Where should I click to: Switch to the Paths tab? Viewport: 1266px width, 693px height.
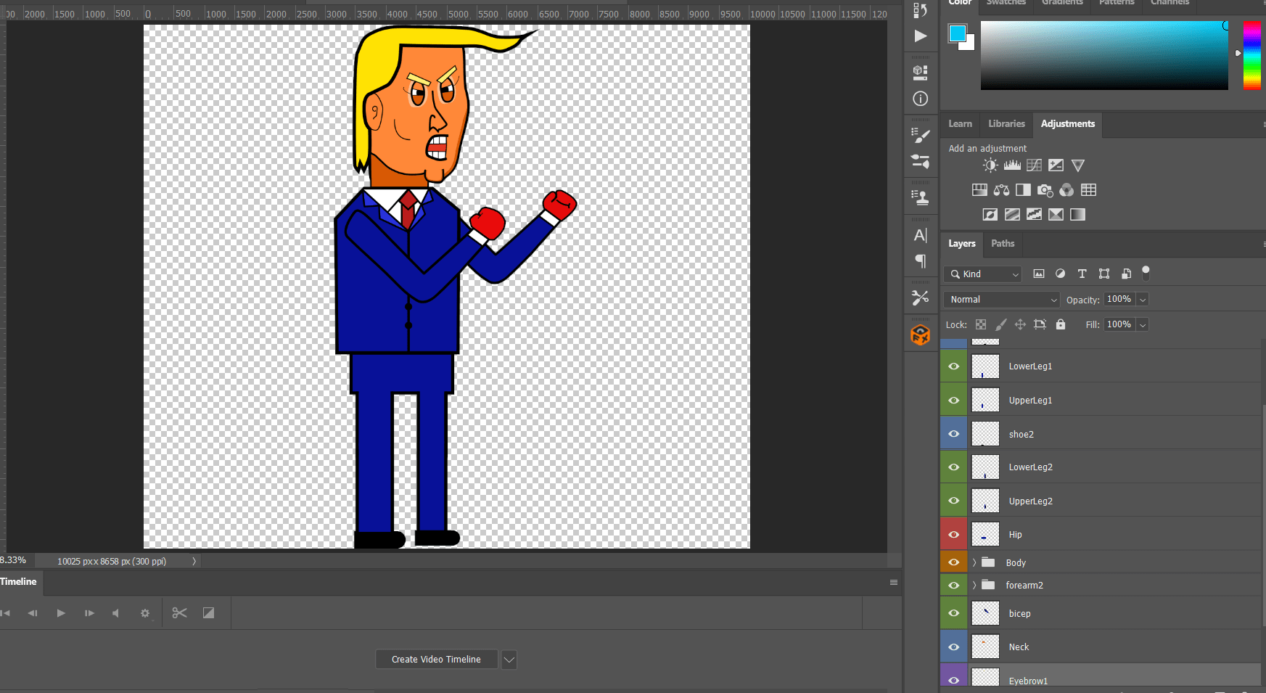tap(1003, 244)
